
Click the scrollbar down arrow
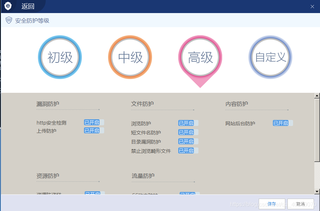coord(317,191)
